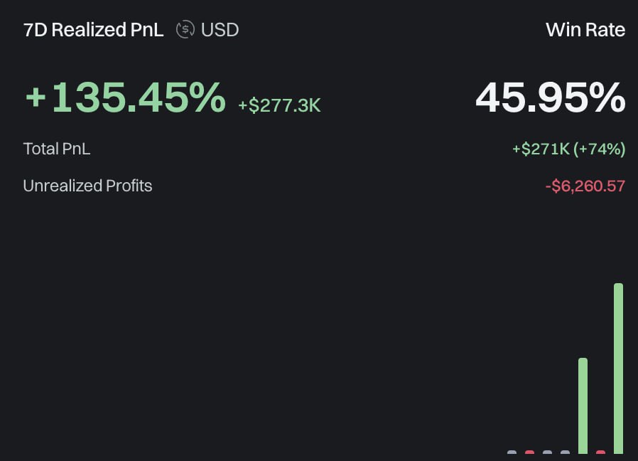
Task: Toggle the USD currency label
Action: point(220,30)
